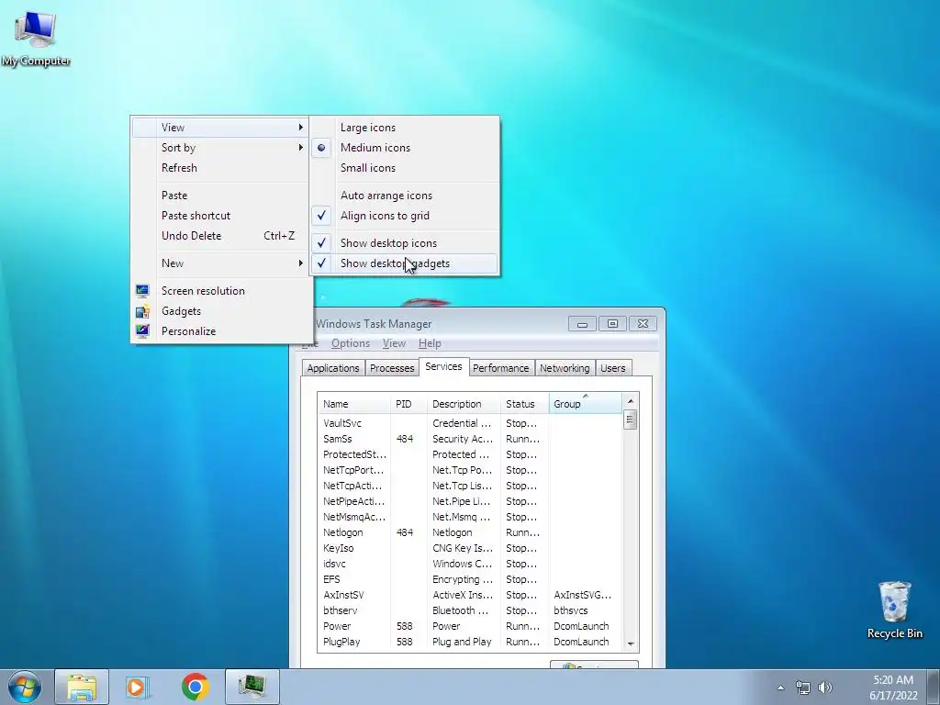The height and width of the screenshot is (705, 940).
Task: Open the View menu in Task Manager
Action: (x=394, y=343)
